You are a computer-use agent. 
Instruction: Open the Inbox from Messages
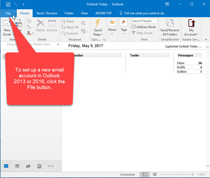click(x=189, y=63)
